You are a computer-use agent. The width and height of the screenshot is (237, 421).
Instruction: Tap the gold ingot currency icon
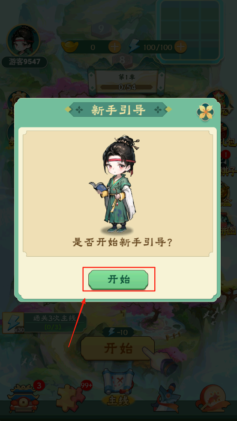pyautogui.click(x=70, y=47)
